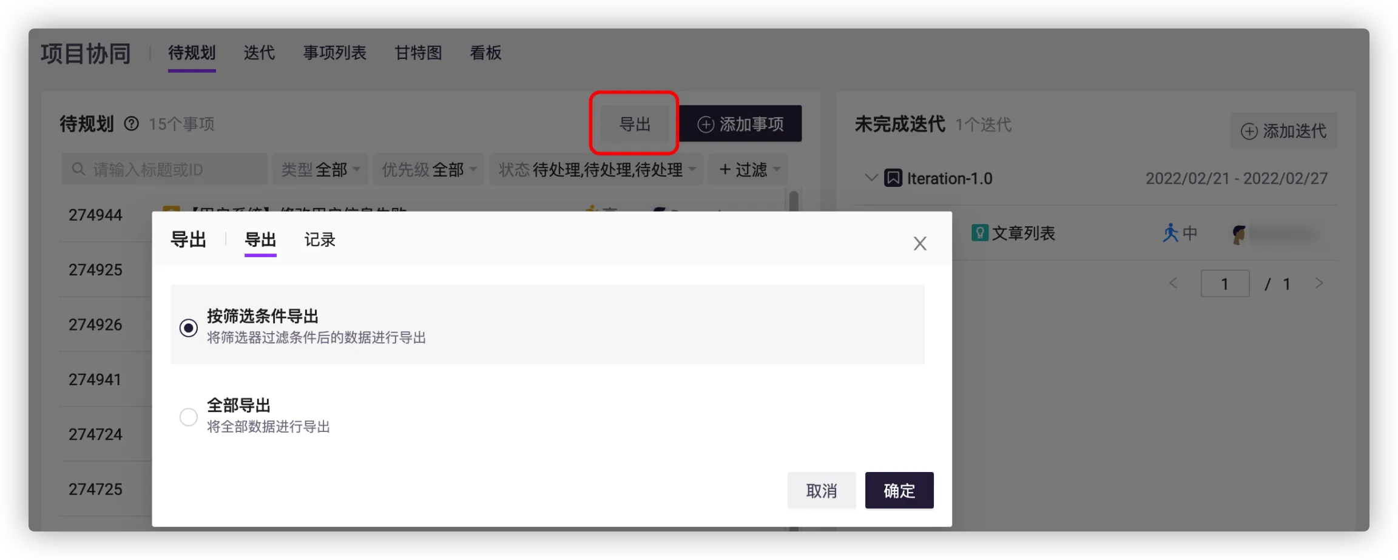Click the lightbulb icon next to 文章列表
1398x560 pixels.
(979, 233)
